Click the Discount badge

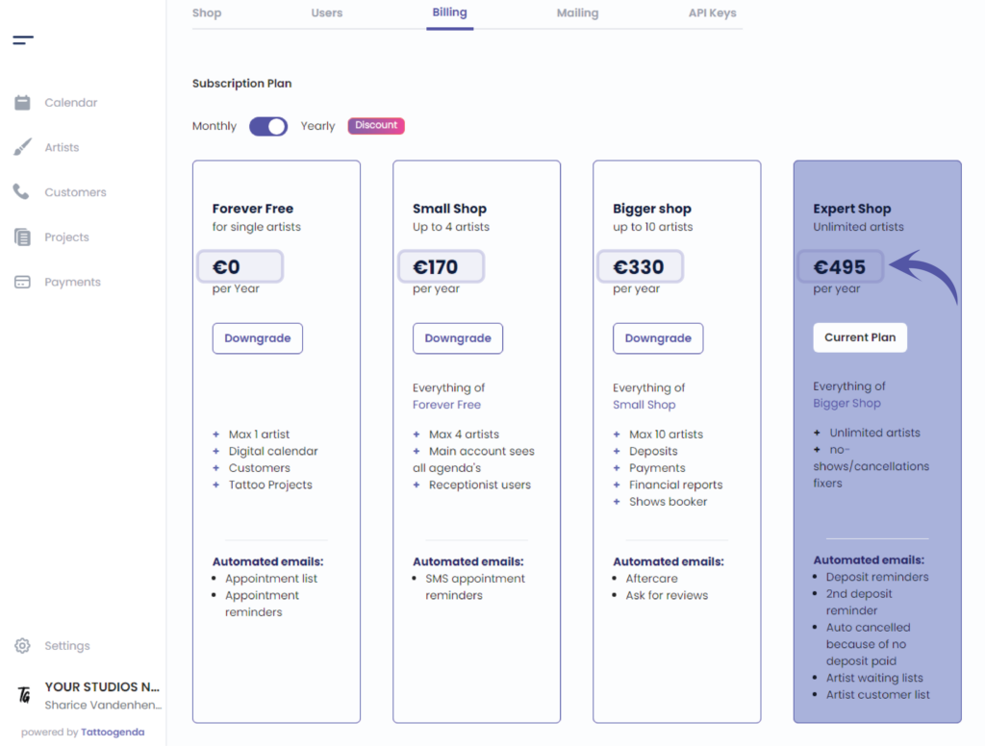click(x=376, y=126)
